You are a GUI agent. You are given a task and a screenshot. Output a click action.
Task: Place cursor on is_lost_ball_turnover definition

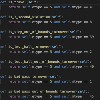pyautogui.click(x=29, y=47)
